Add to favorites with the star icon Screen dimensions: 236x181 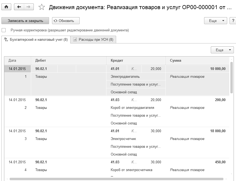point(42,7)
